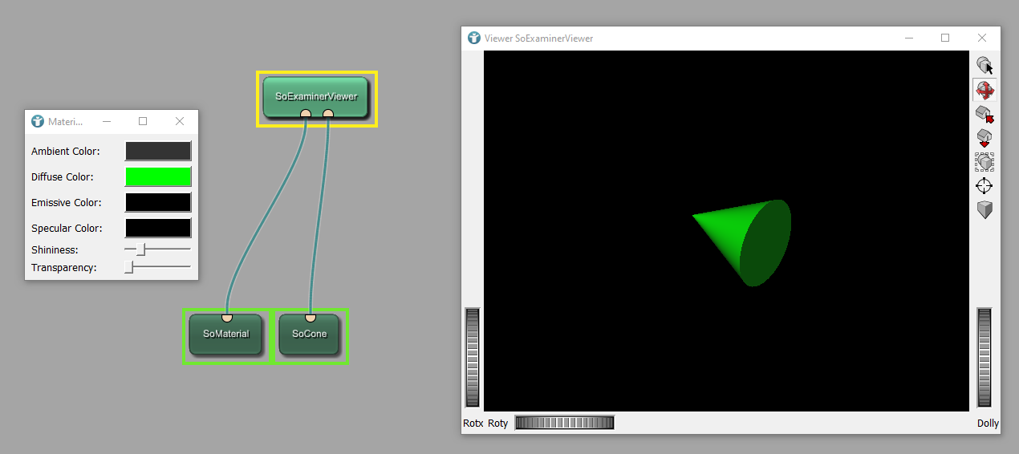Click the Dolly vertical thumbwheel

(984, 358)
